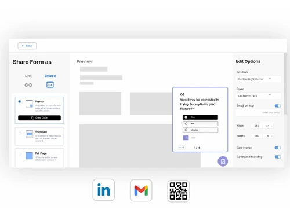
Task: Click the embed code window icon
Action: click(x=50, y=84)
